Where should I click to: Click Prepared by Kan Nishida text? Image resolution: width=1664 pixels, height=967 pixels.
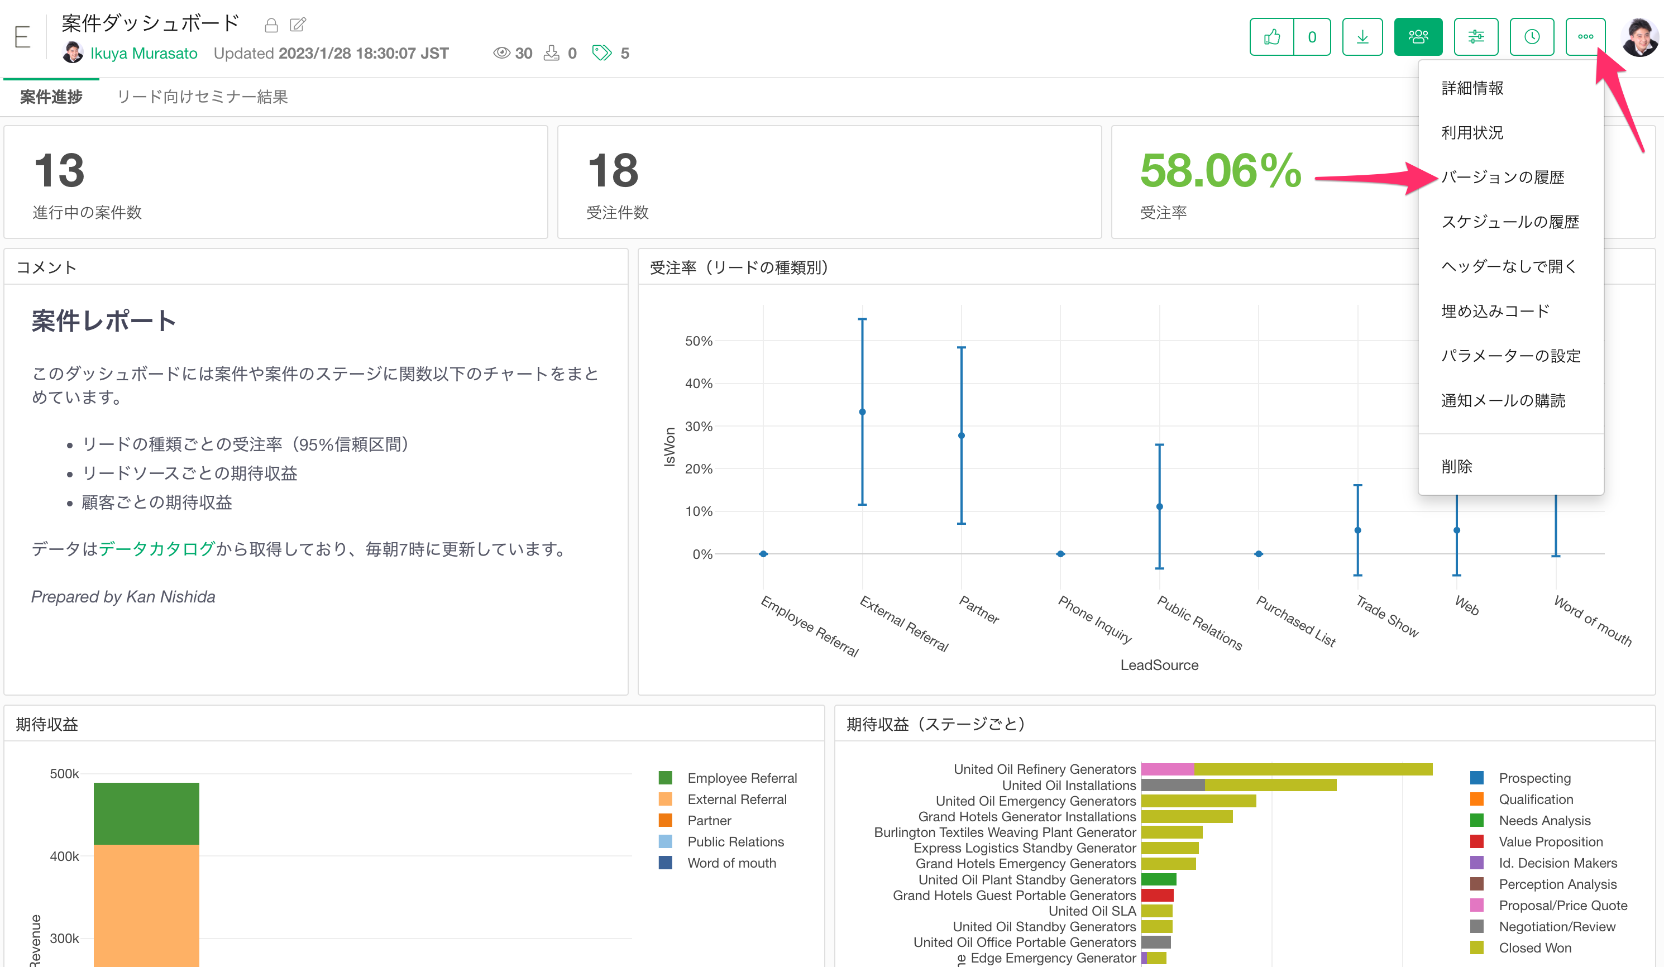coord(123,597)
